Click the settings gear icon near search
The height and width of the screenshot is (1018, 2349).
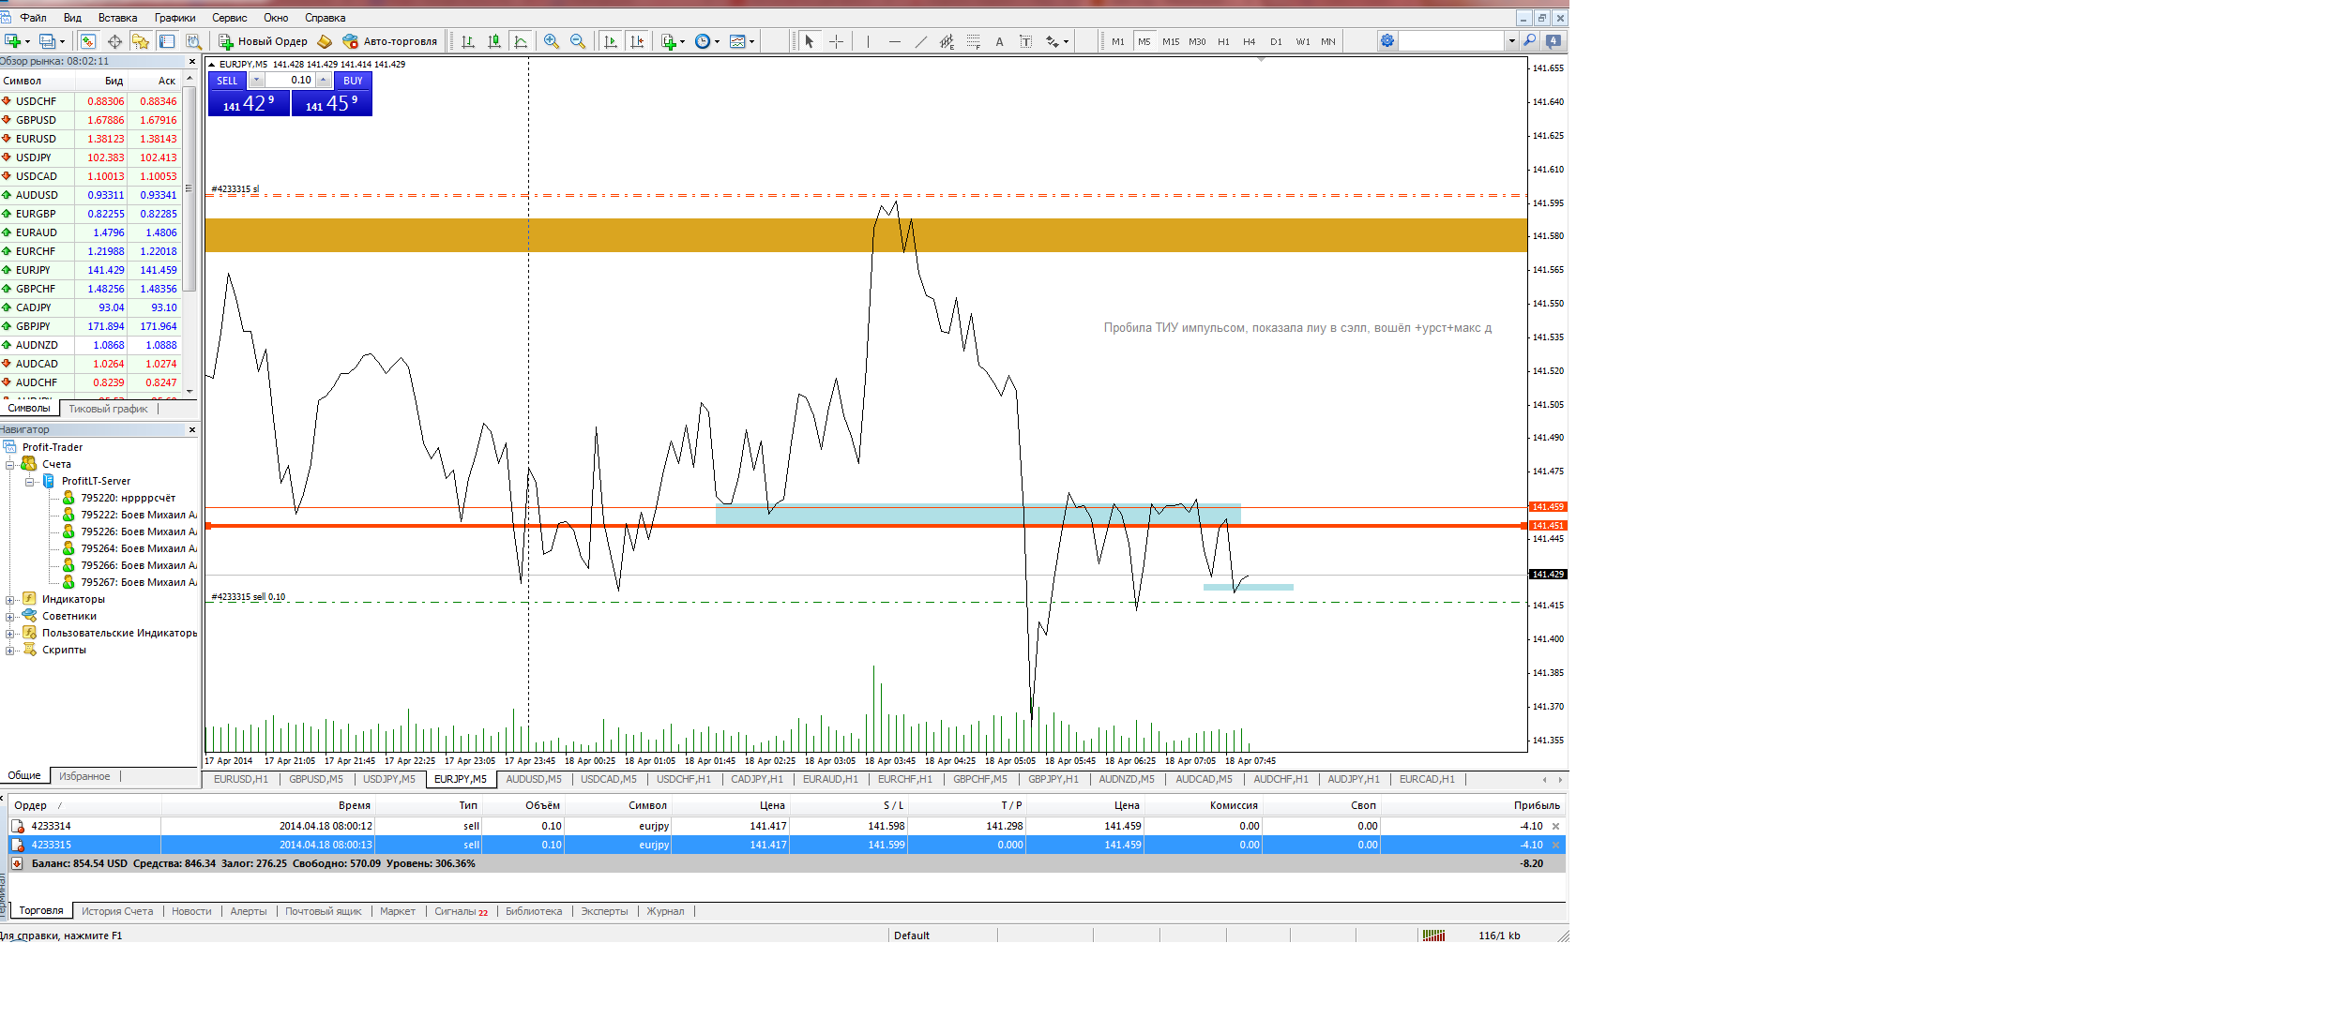[1387, 41]
